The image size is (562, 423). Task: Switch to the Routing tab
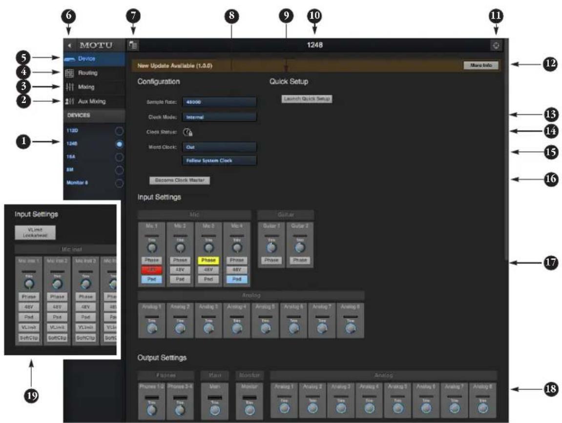pyautogui.click(x=94, y=73)
